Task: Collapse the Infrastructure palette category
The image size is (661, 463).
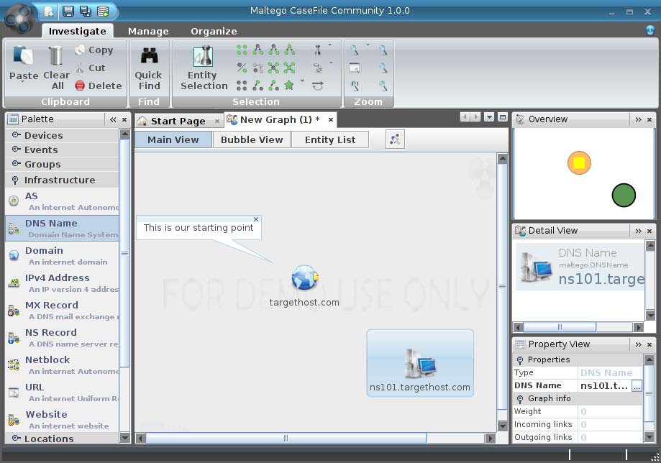Action: click(59, 180)
